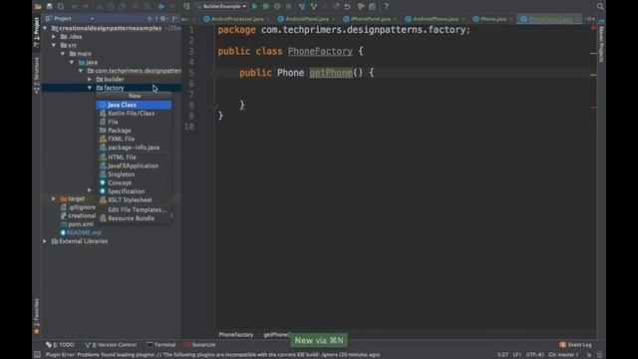Choose Singleton from New menu
Image resolution: width=638 pixels, height=359 pixels.
click(134, 175)
